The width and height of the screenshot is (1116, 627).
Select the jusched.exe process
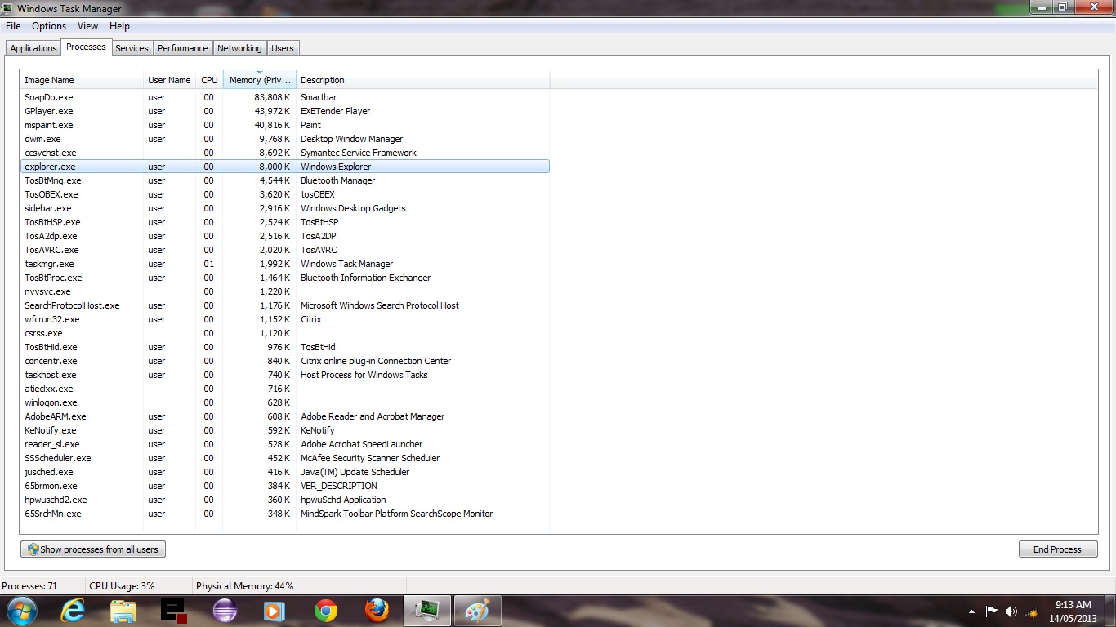[285, 472]
